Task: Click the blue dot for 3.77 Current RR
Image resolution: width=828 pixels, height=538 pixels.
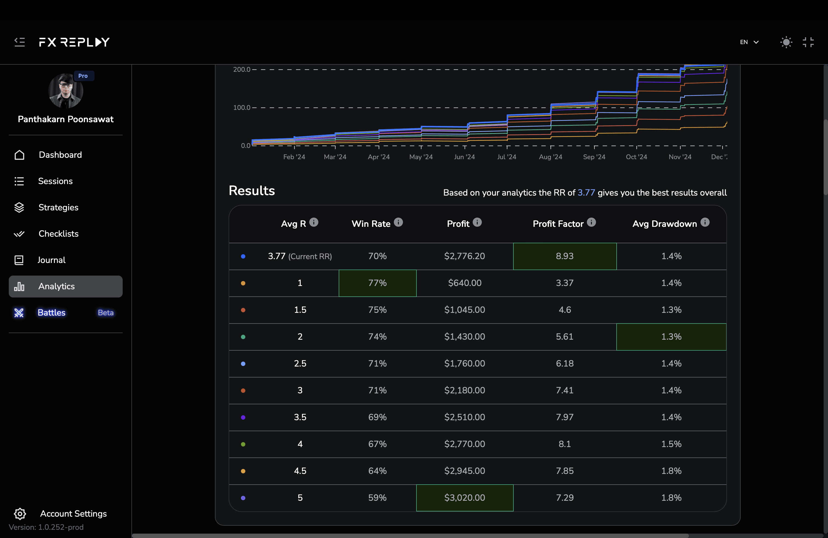Action: (243, 256)
